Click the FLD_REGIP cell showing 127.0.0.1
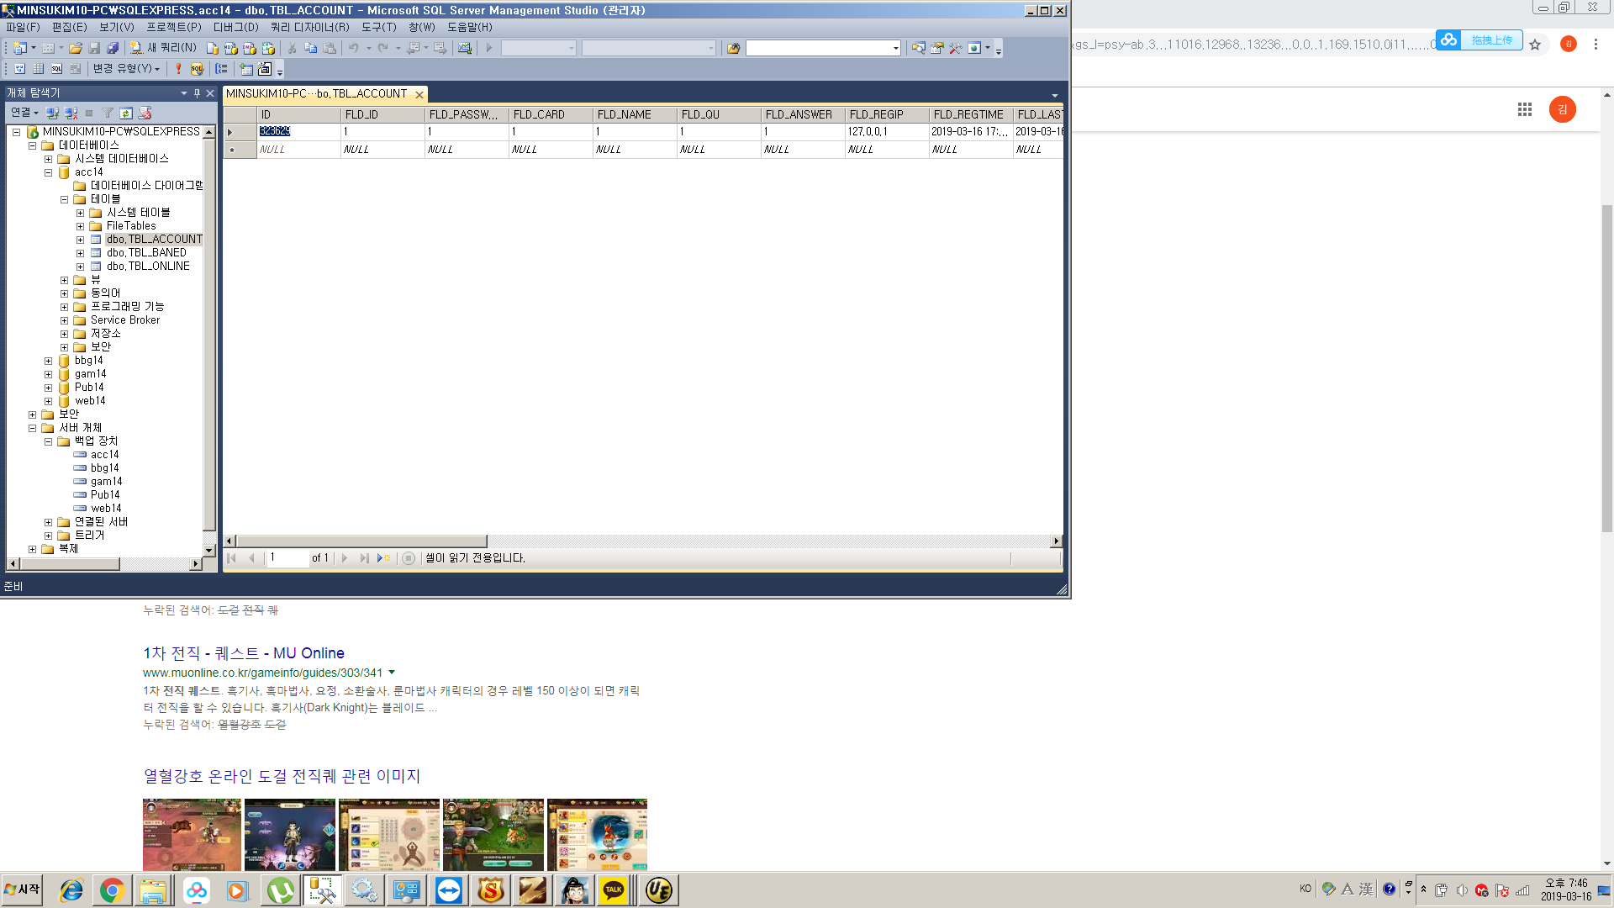Screen dimensions: 1614x908 [x=887, y=132]
